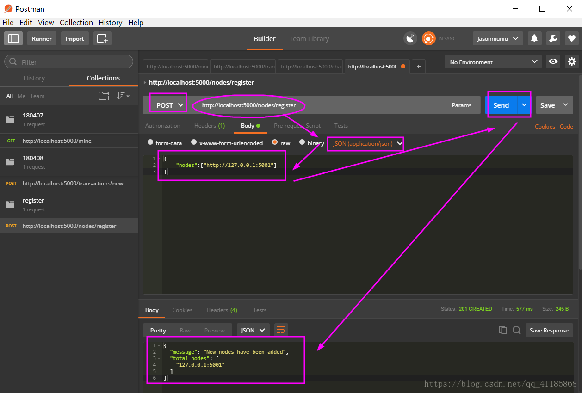The width and height of the screenshot is (582, 393).
Task: Open the Send button dropdown arrow
Action: coord(524,105)
